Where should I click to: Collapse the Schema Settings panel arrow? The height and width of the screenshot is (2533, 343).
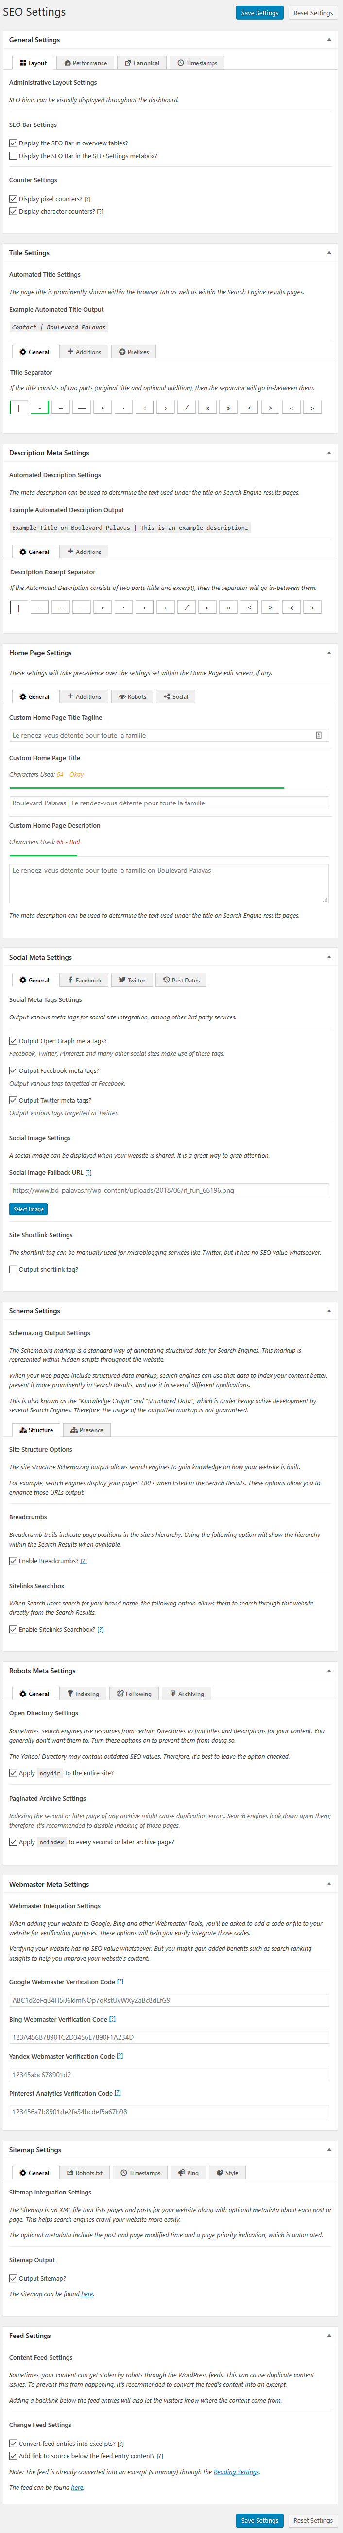pos(328,1311)
